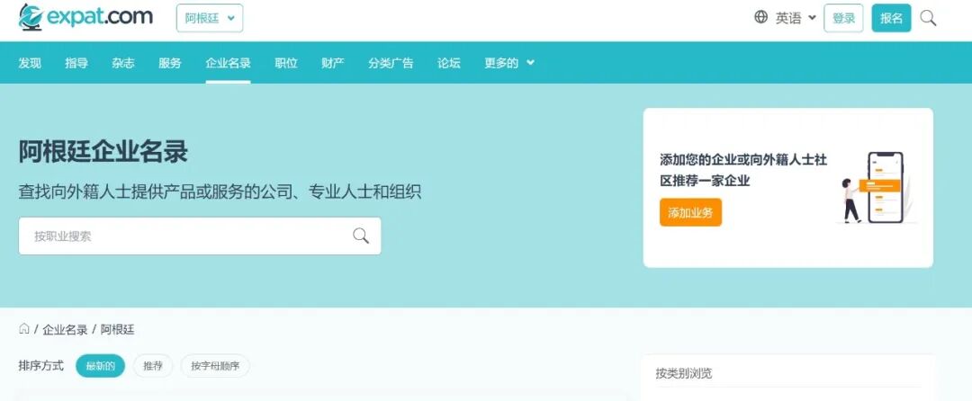Screen dimensions: 972x401
Task: Click the 添加您的企业 card text
Action: 743,170
